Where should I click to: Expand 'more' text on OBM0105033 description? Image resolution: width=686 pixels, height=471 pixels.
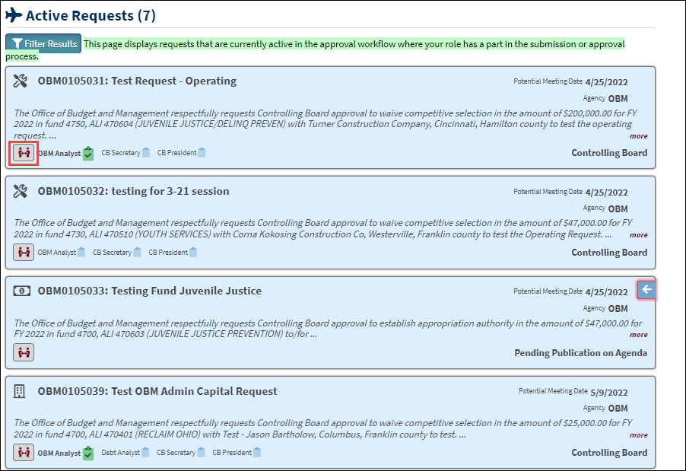coord(638,335)
